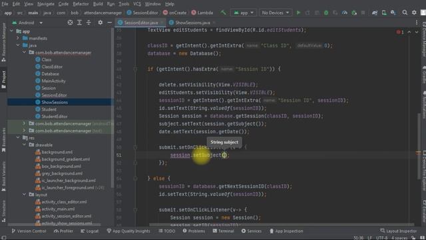This screenshot has height=240, width=426.
Task: Click the Profile app icon
Action: tap(345, 13)
